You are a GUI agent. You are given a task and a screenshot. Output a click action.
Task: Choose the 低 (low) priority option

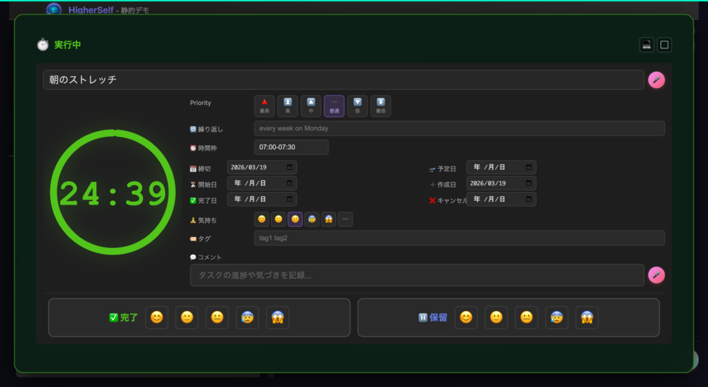357,106
